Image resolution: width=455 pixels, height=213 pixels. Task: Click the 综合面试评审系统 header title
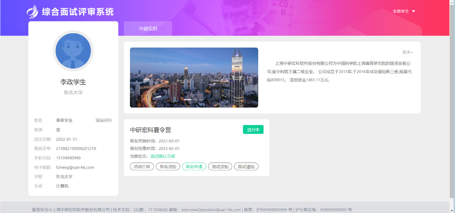[x=78, y=12]
